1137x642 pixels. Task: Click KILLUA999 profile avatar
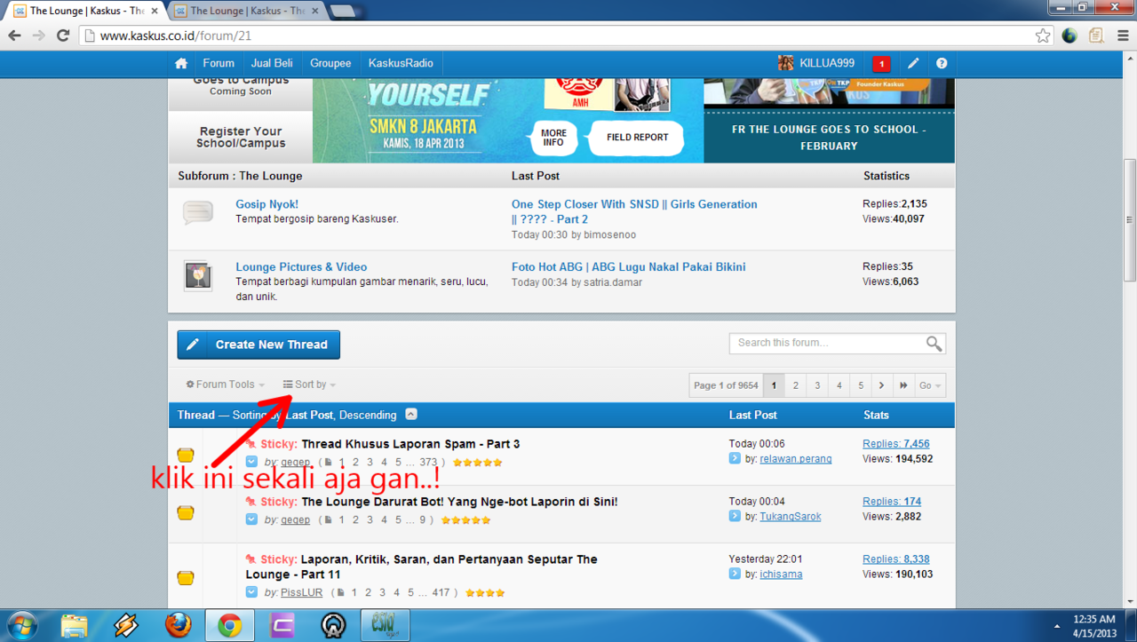tap(786, 63)
